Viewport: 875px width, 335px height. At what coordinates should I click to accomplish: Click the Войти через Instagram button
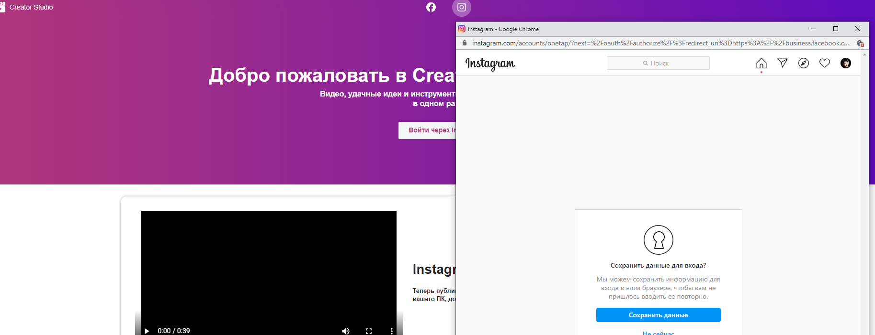point(427,130)
